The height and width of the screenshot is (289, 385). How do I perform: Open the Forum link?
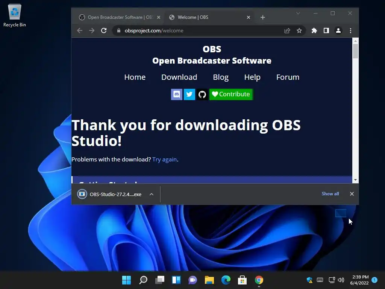click(288, 77)
